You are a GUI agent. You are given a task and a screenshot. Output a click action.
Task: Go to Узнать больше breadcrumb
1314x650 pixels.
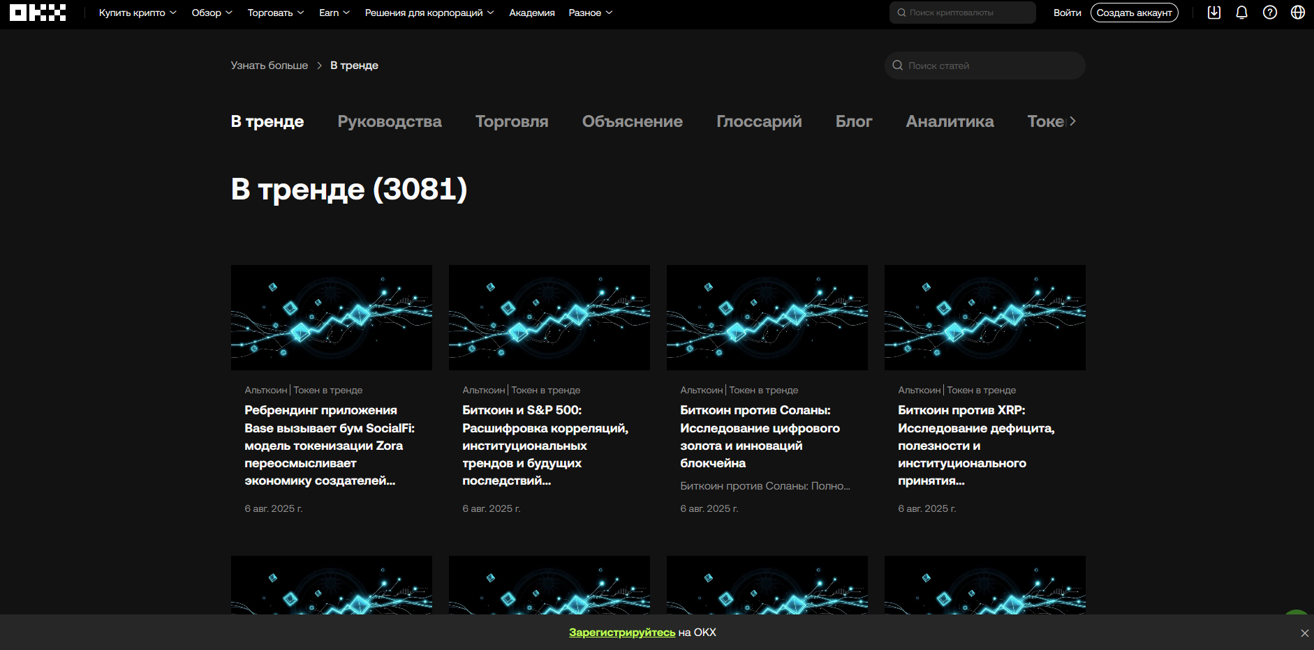(x=270, y=66)
